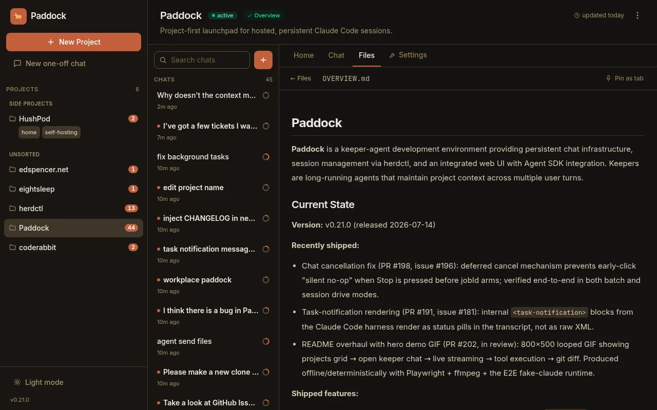Add a new chat with plus button
657x410 pixels.
point(263,60)
